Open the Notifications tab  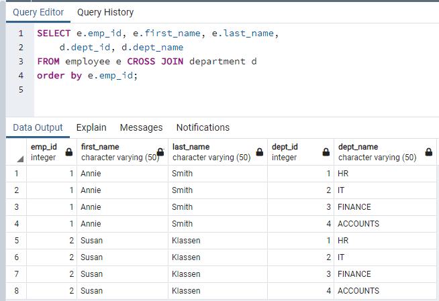(203, 127)
